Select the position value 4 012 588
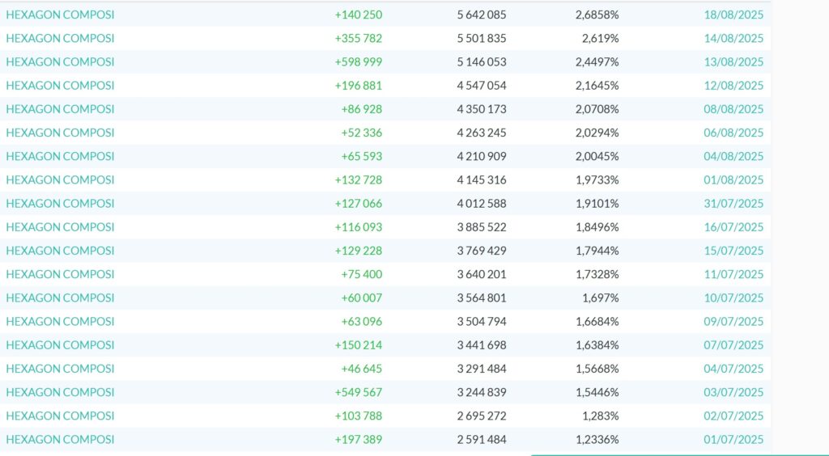 pos(482,204)
